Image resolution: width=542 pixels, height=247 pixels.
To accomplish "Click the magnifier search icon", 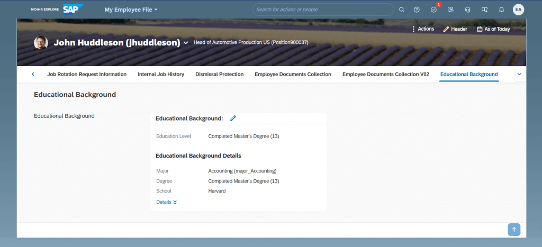I will [x=401, y=10].
